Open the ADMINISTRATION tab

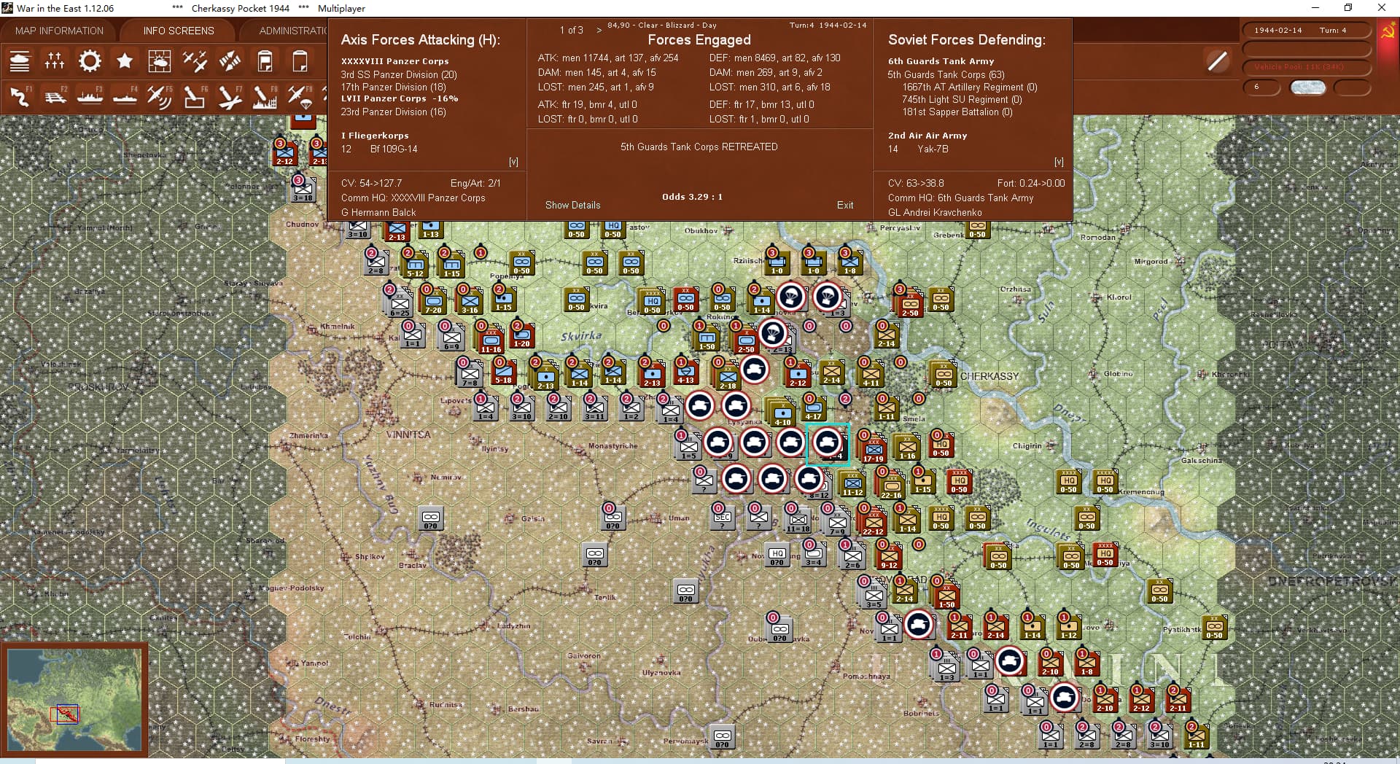point(293,31)
